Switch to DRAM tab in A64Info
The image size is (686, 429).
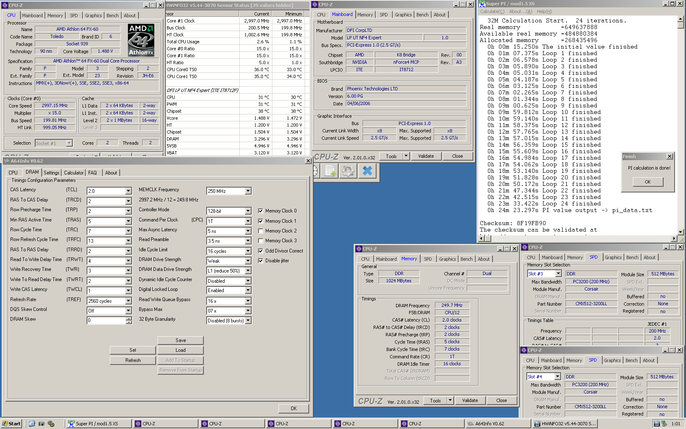pos(32,172)
